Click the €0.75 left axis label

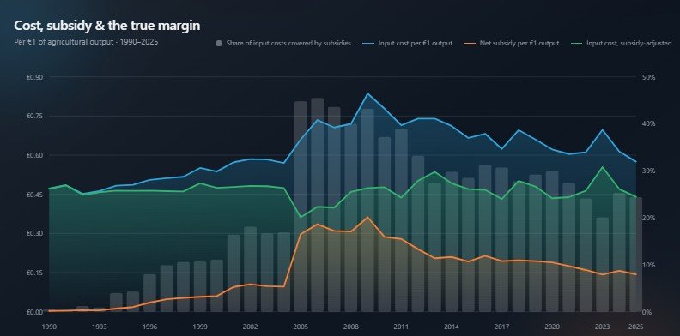34,116
